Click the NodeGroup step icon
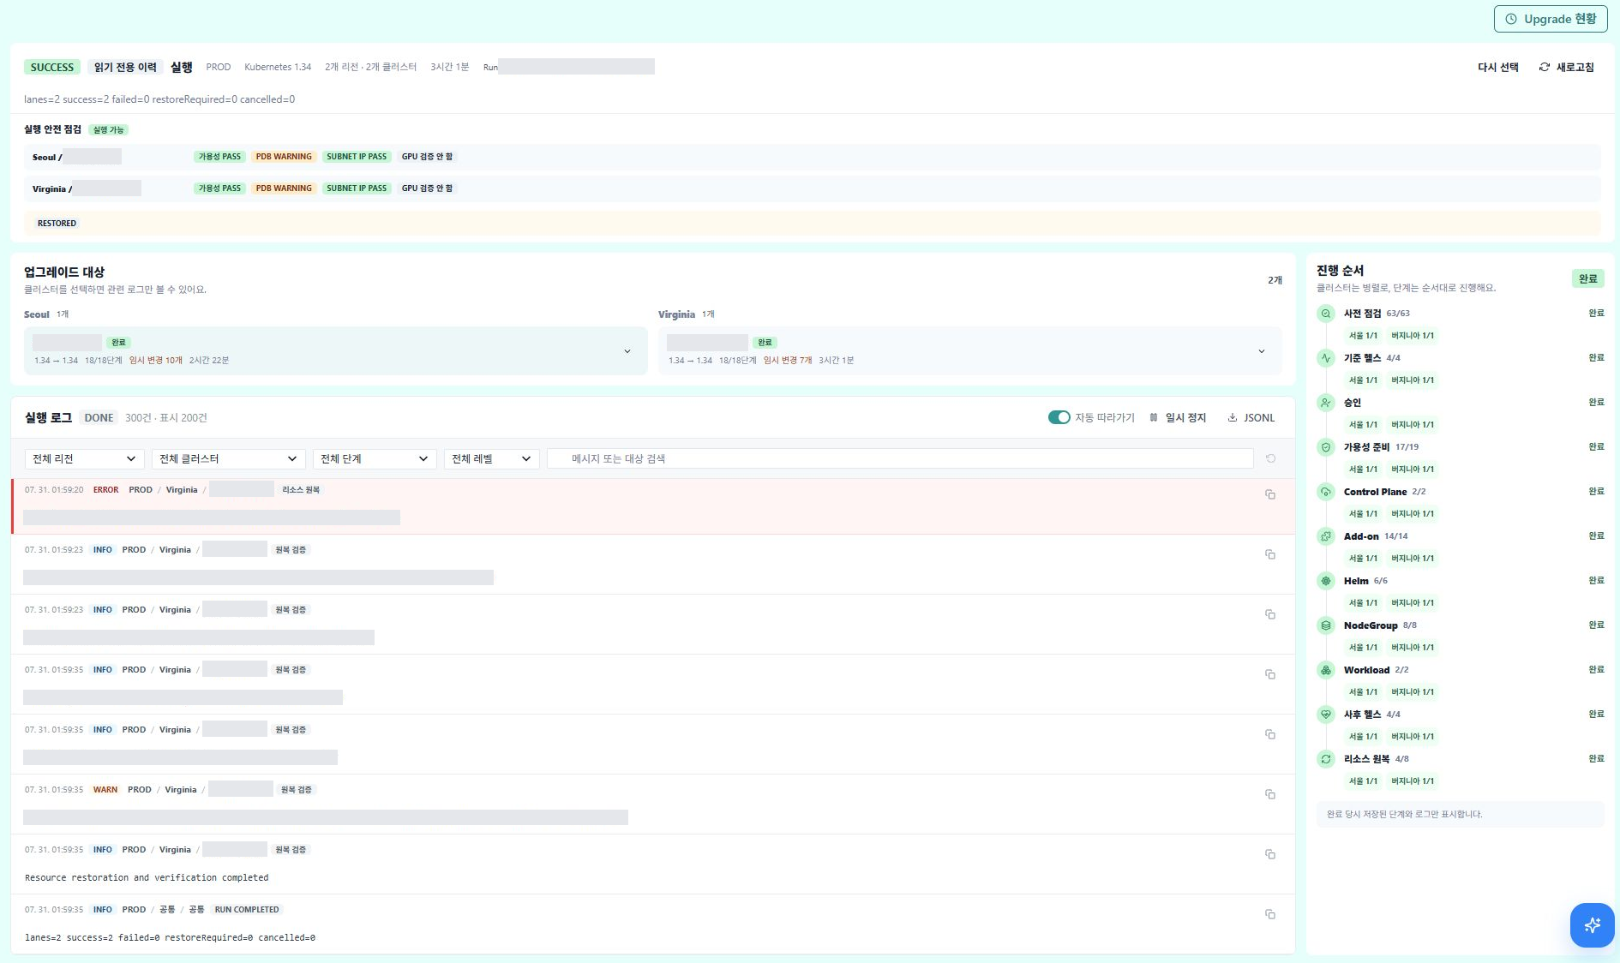 1326,625
